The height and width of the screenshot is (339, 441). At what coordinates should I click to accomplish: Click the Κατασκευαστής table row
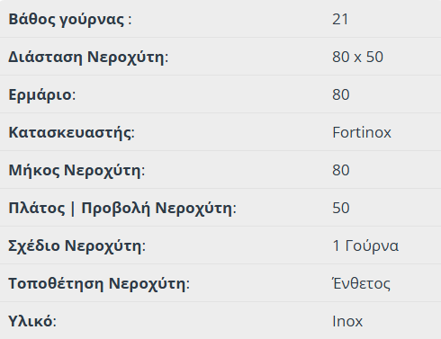tap(220, 132)
